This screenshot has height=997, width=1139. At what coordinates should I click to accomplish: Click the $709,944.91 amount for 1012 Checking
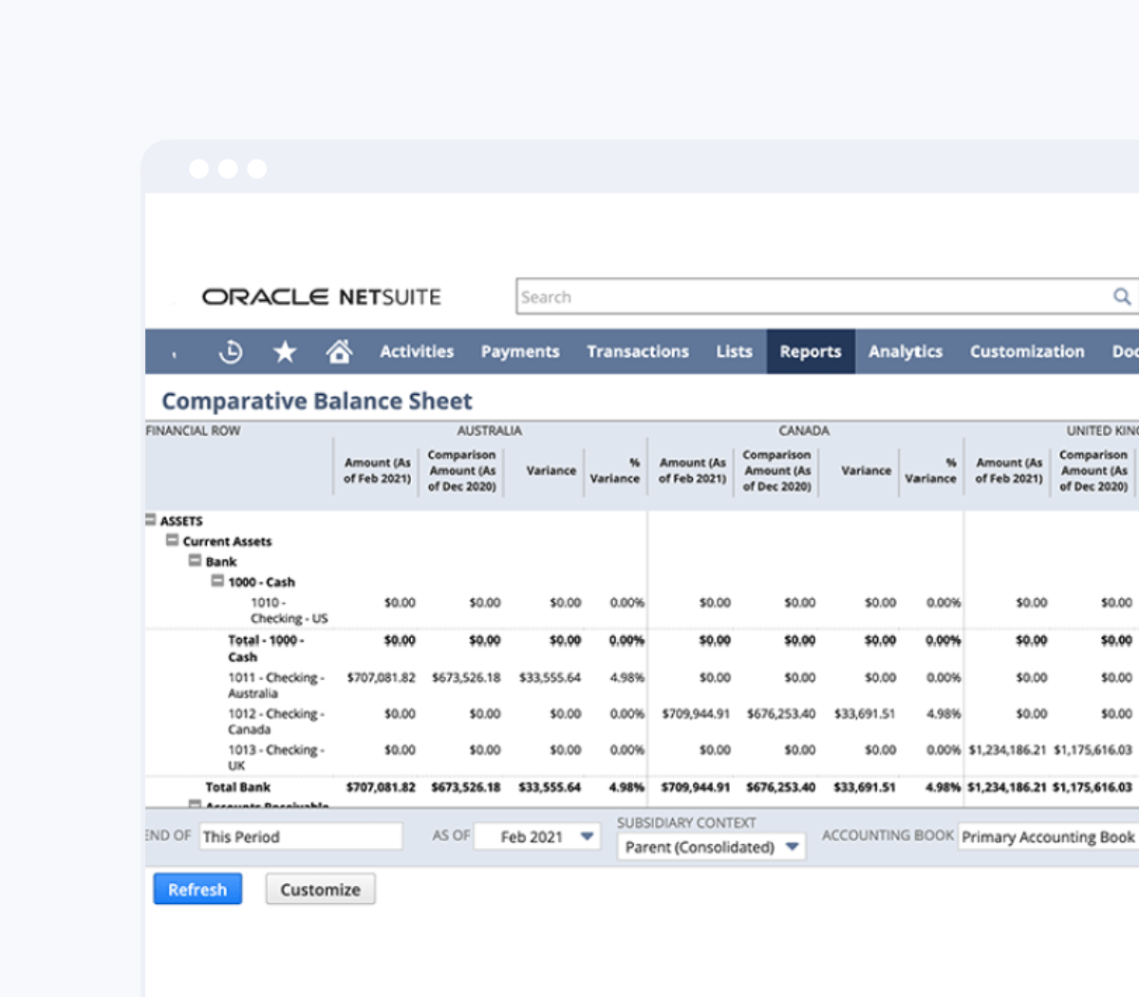pyautogui.click(x=696, y=714)
